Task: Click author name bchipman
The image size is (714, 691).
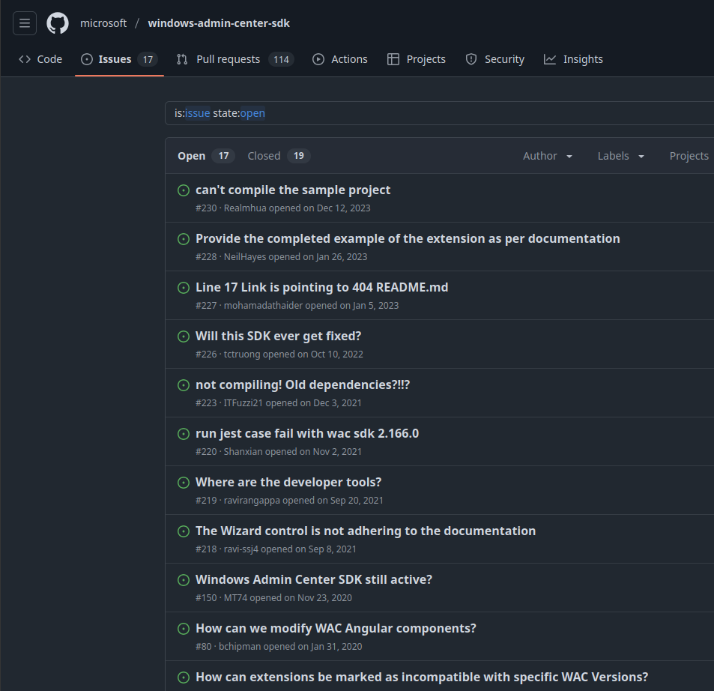Action: tap(240, 647)
